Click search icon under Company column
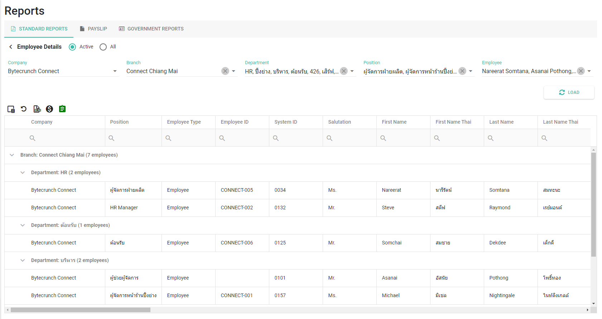 click(32, 138)
